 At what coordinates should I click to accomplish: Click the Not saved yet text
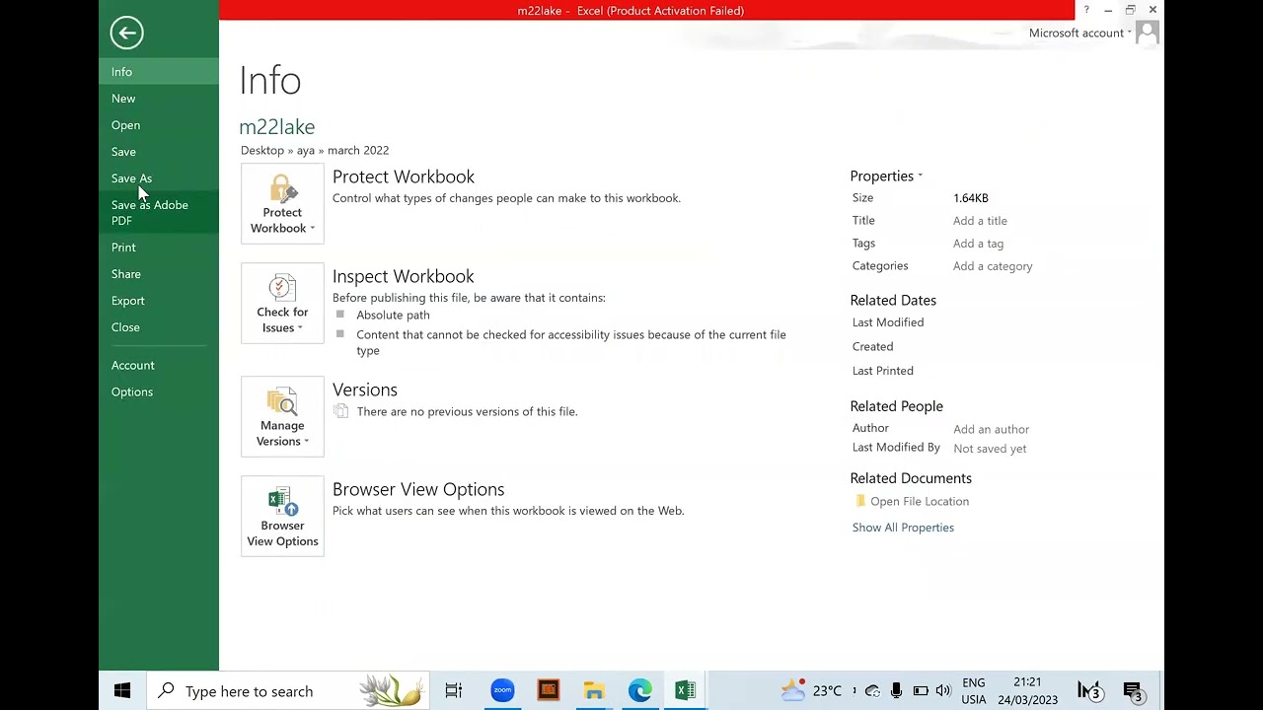(x=990, y=449)
